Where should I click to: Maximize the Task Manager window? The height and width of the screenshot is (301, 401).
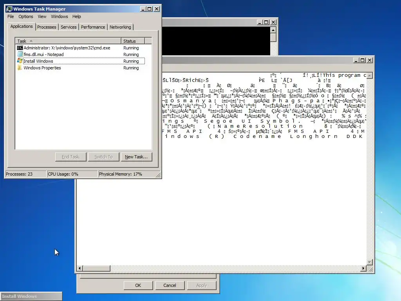(x=150, y=9)
